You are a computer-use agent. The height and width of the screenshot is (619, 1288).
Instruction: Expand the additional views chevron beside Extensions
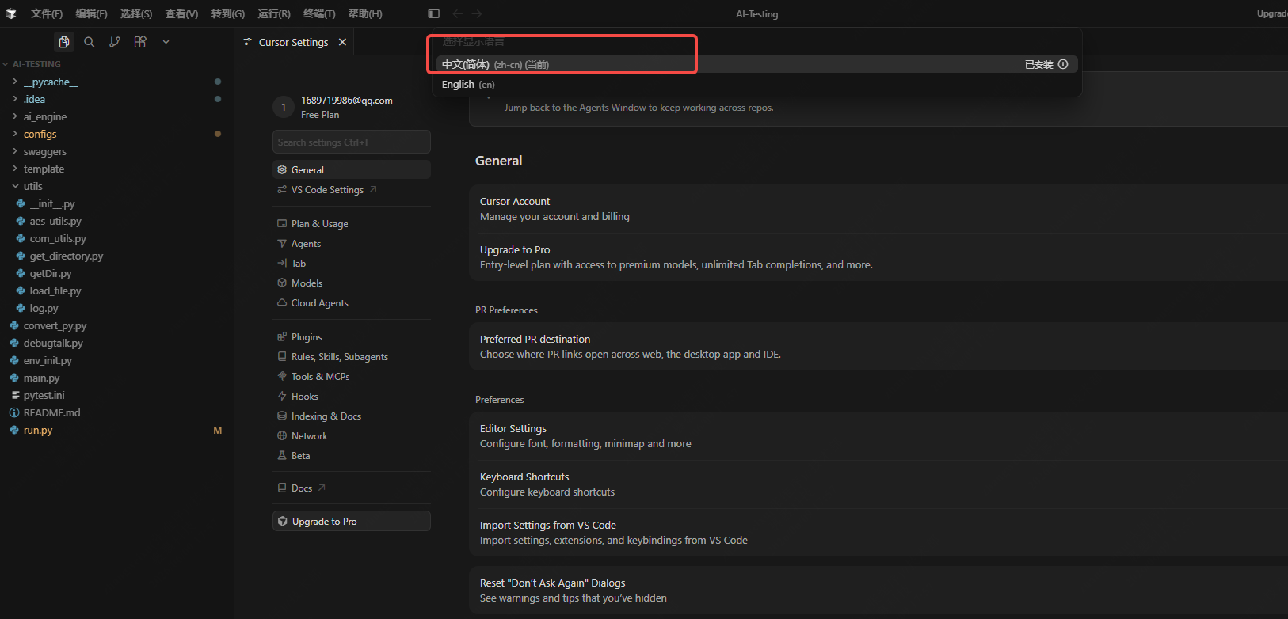(x=166, y=42)
